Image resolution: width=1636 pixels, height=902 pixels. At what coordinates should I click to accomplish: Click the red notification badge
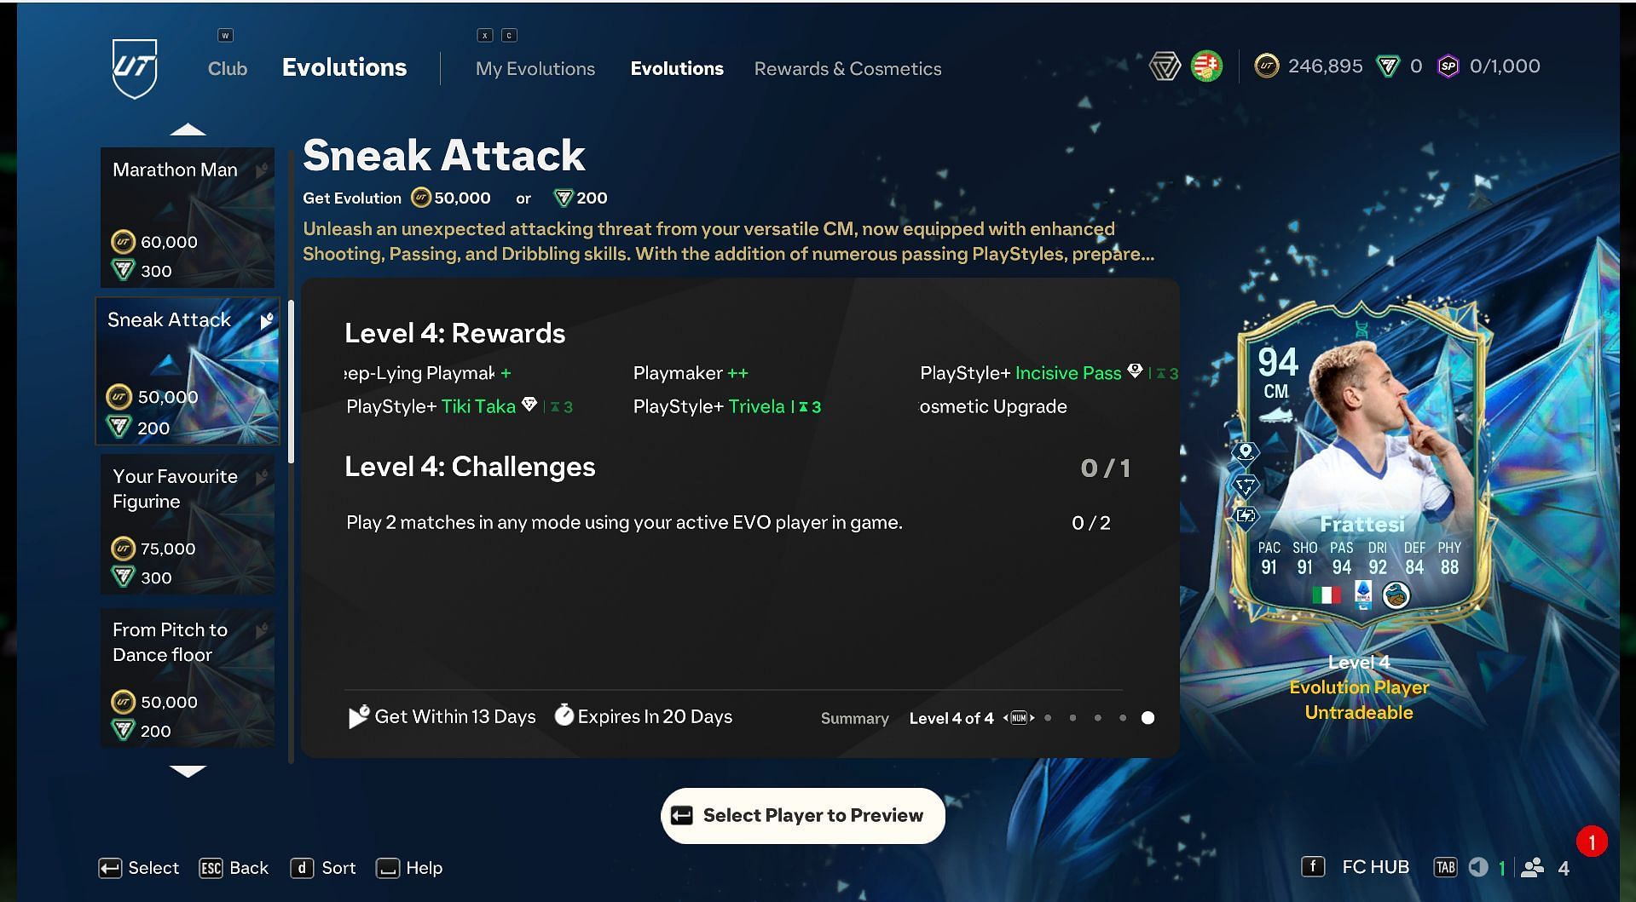coord(1591,842)
